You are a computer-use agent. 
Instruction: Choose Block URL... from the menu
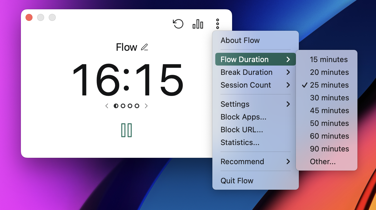point(256,130)
